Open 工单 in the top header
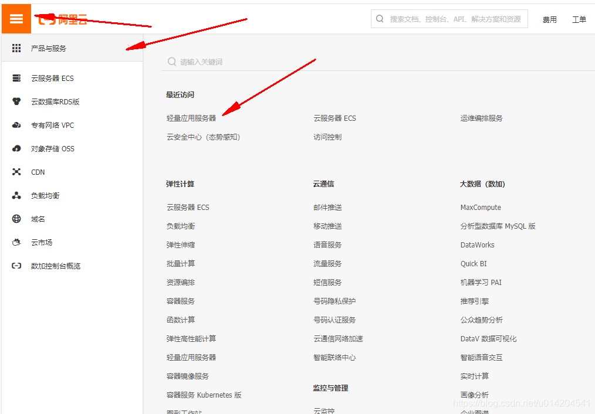The image size is (595, 414). point(579,19)
